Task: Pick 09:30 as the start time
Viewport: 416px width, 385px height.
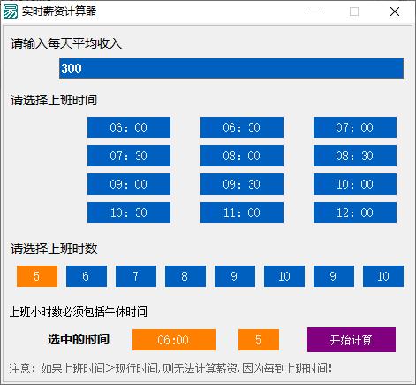Action: (x=242, y=184)
